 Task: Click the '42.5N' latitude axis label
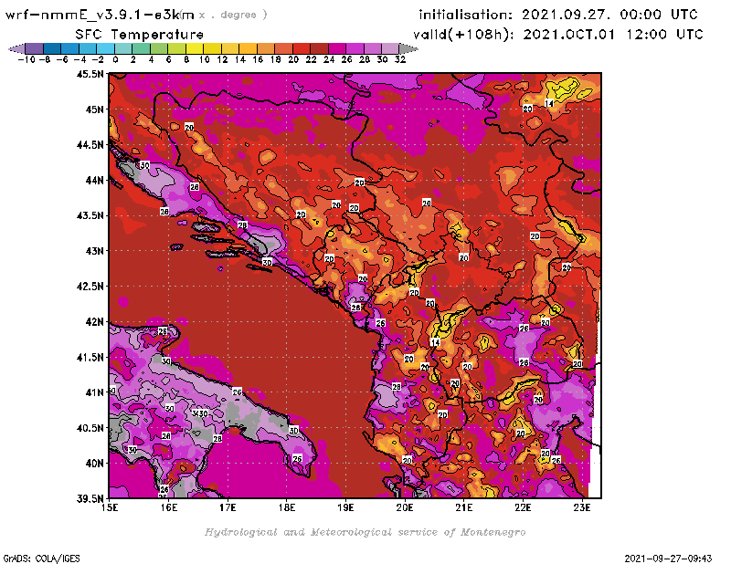[90, 287]
